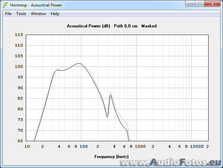Click the 'Frequency (hertz)' axis label
The width and height of the screenshot is (223, 168).
coord(111,157)
